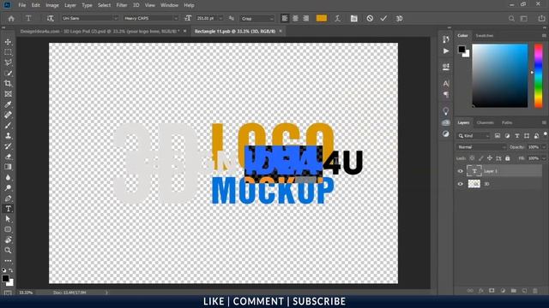The height and width of the screenshot is (308, 549).
Task: Open the Crisp anti-aliasing dropdown
Action: point(257,18)
